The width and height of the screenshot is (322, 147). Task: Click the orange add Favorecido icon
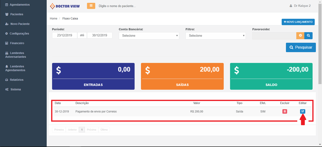point(300,36)
